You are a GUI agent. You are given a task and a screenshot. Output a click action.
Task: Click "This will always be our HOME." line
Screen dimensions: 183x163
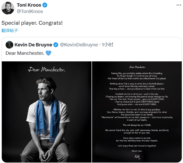137,125
